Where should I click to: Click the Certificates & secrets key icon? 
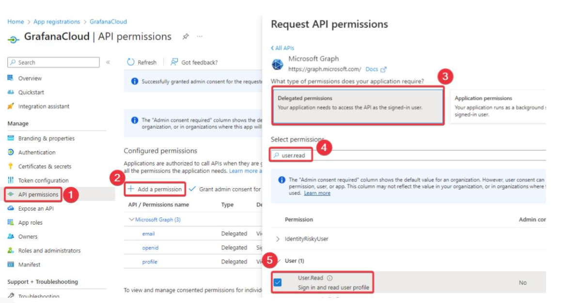pos(11,166)
